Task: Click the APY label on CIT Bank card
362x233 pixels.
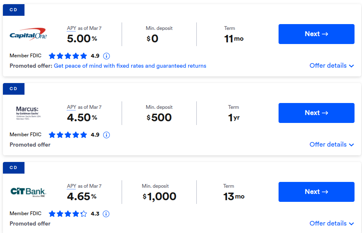Action: click(x=71, y=186)
